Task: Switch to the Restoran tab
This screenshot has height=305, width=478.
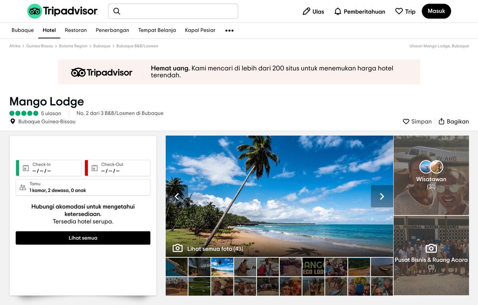Action: pos(76,30)
